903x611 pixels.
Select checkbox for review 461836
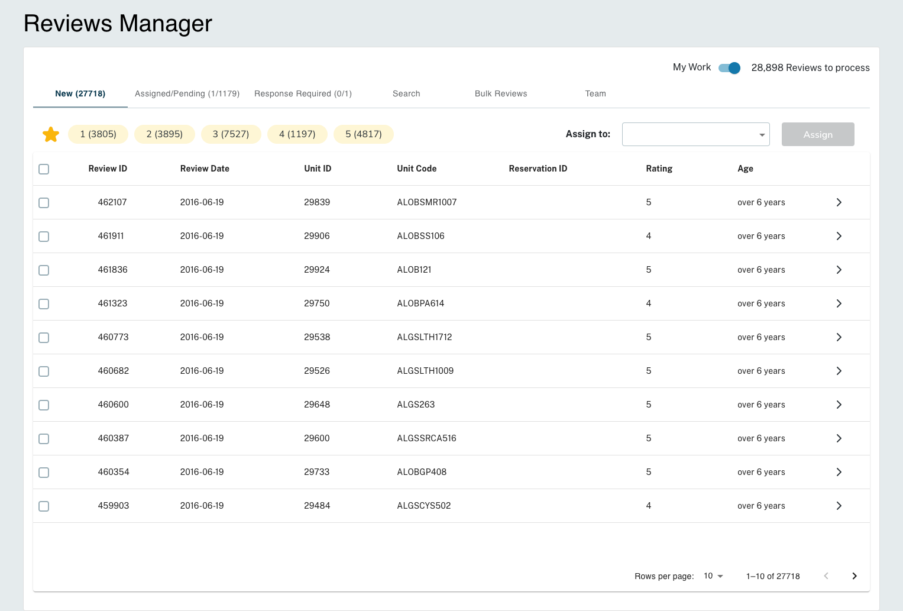[x=44, y=270]
